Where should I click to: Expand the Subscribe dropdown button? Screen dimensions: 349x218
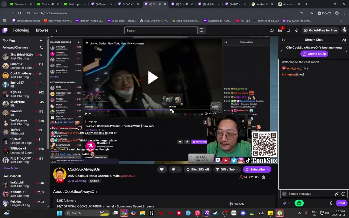point(268,170)
